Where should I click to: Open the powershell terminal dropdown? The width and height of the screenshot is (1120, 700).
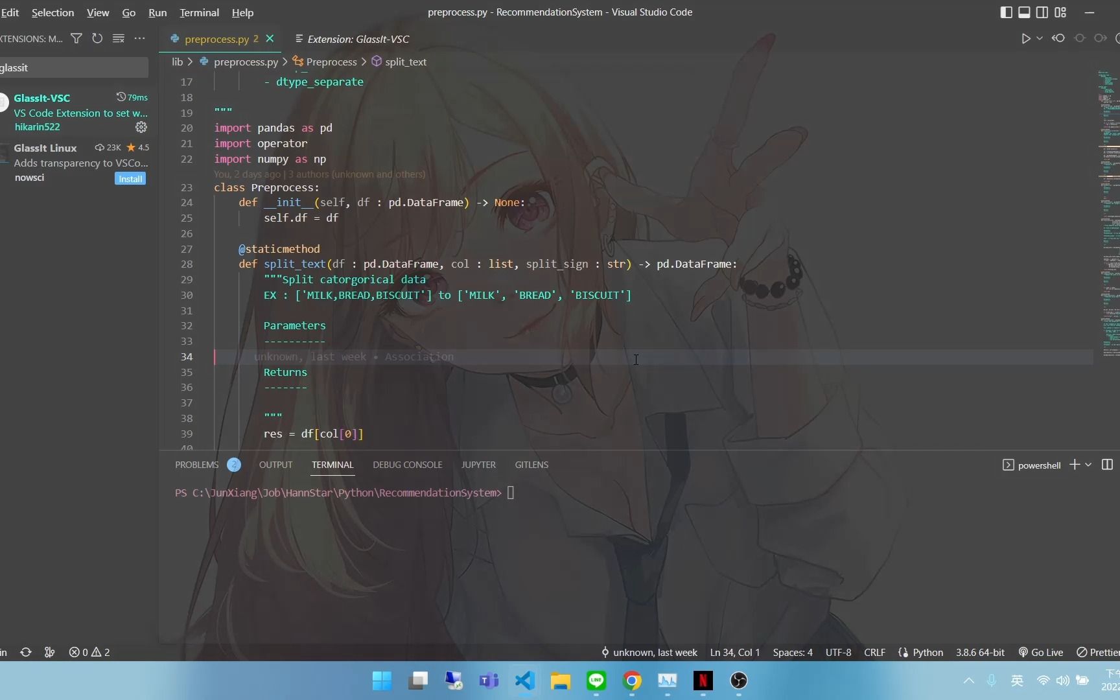(x=1087, y=465)
